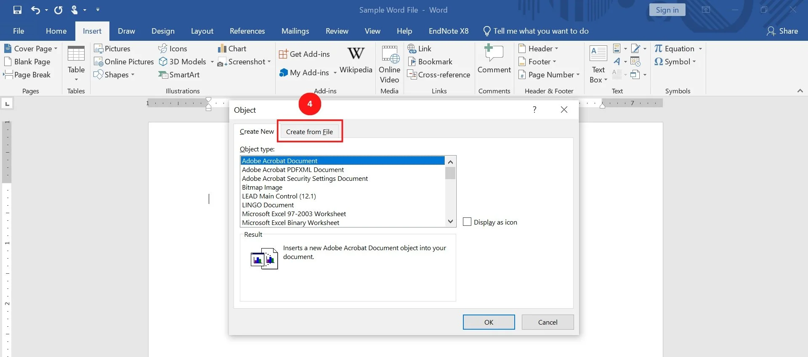Add a Comment from the ribbon
The height and width of the screenshot is (357, 808).
(494, 59)
